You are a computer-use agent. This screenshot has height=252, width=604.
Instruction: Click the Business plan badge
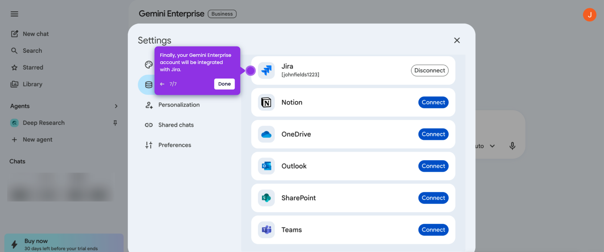pos(222,14)
